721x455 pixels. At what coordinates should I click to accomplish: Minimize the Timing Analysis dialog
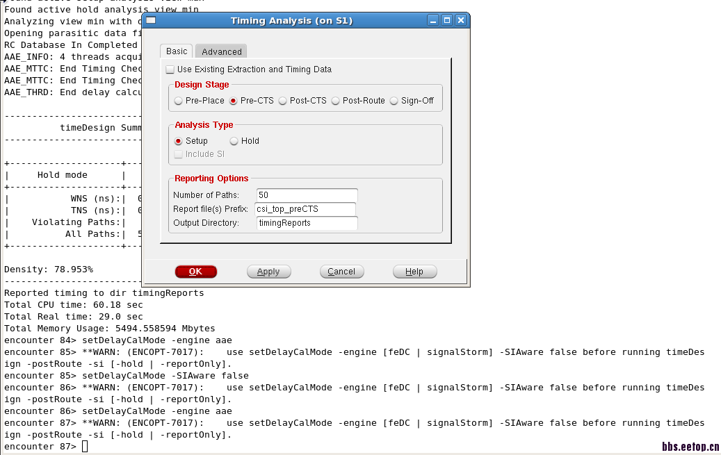coord(434,21)
